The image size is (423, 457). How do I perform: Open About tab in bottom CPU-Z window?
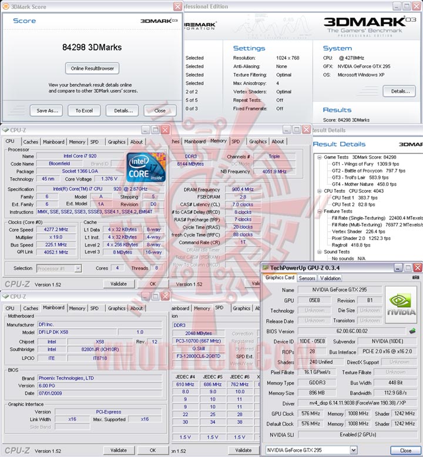click(x=136, y=308)
